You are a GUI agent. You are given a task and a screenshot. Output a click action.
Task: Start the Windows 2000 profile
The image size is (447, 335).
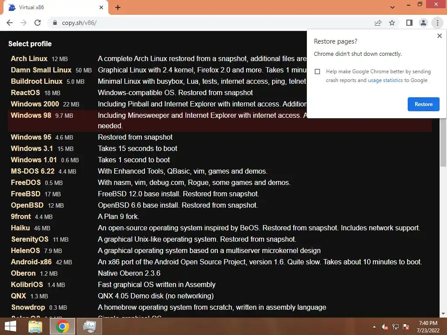(35, 104)
